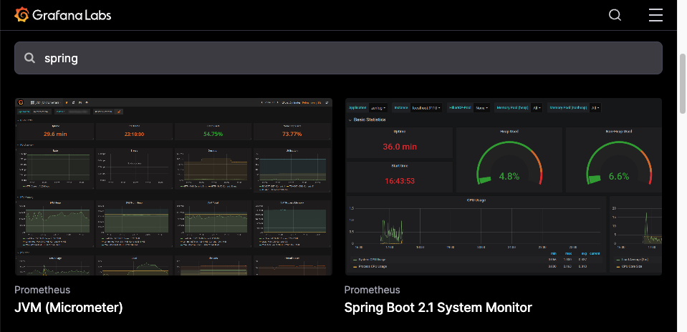Open Spring Boot 2.1 System Monitor title link
The height and width of the screenshot is (332, 687).
point(438,308)
